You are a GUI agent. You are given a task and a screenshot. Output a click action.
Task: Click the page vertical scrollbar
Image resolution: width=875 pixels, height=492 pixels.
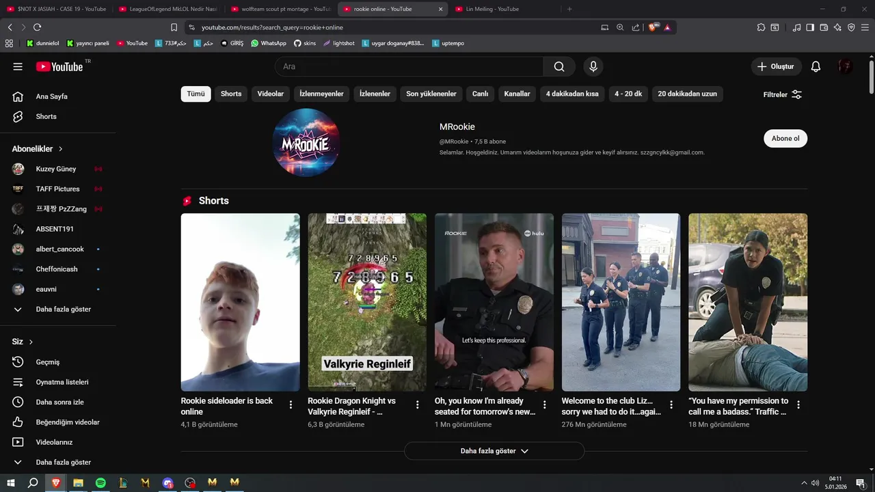click(x=872, y=77)
